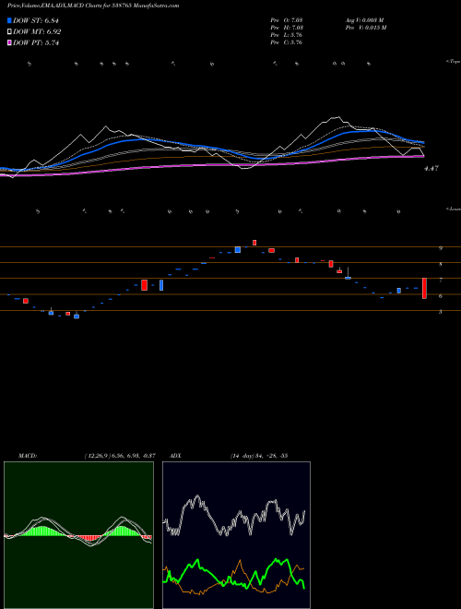This screenshot has width=461, height=609.
Task: Click the 'Pre H: 7.03' high value
Action: tap(287, 28)
